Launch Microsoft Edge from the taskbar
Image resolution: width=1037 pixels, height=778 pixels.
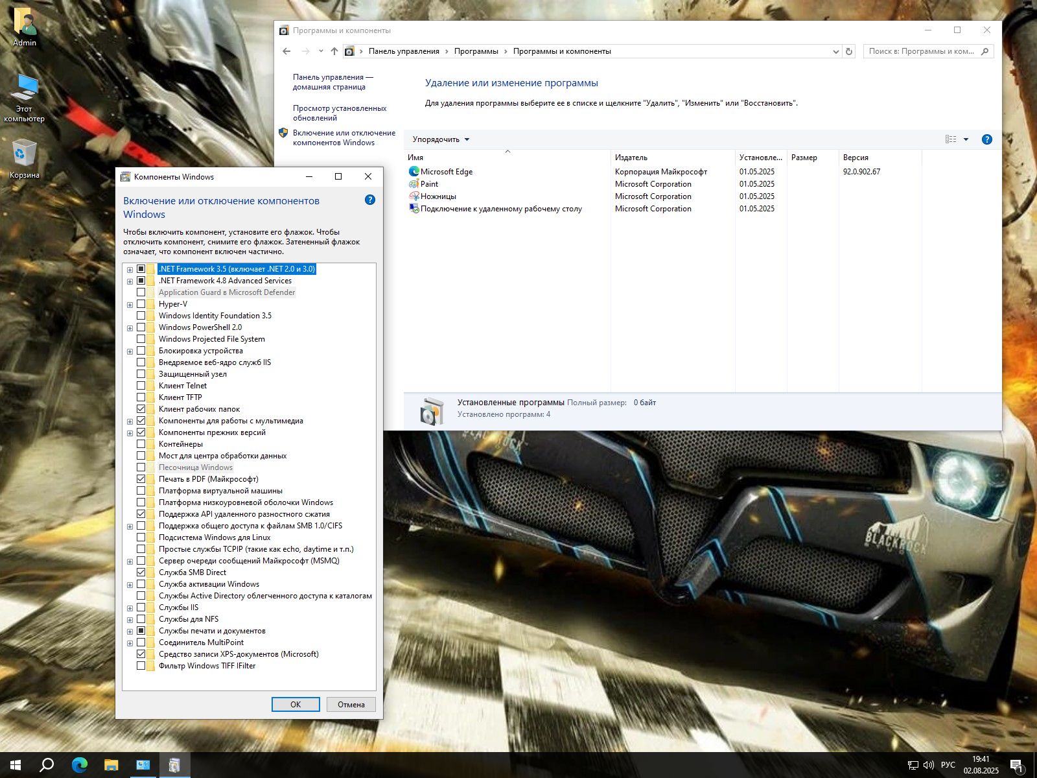(79, 765)
